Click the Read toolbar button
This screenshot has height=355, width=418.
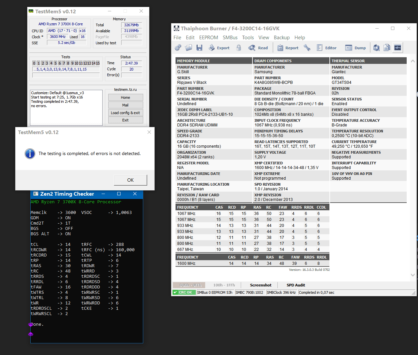coord(258,48)
